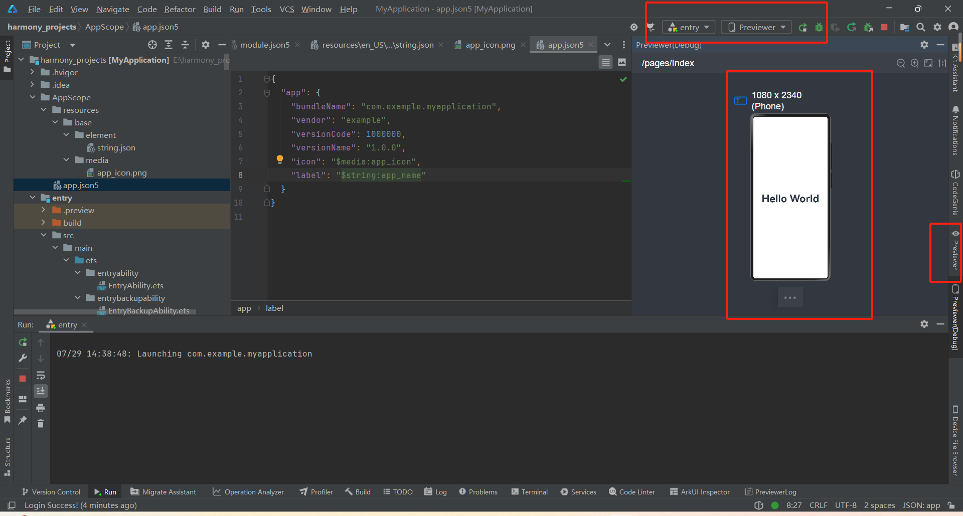This screenshot has width=963, height=516.
Task: Open the Code Linter tool window
Action: [x=632, y=492]
